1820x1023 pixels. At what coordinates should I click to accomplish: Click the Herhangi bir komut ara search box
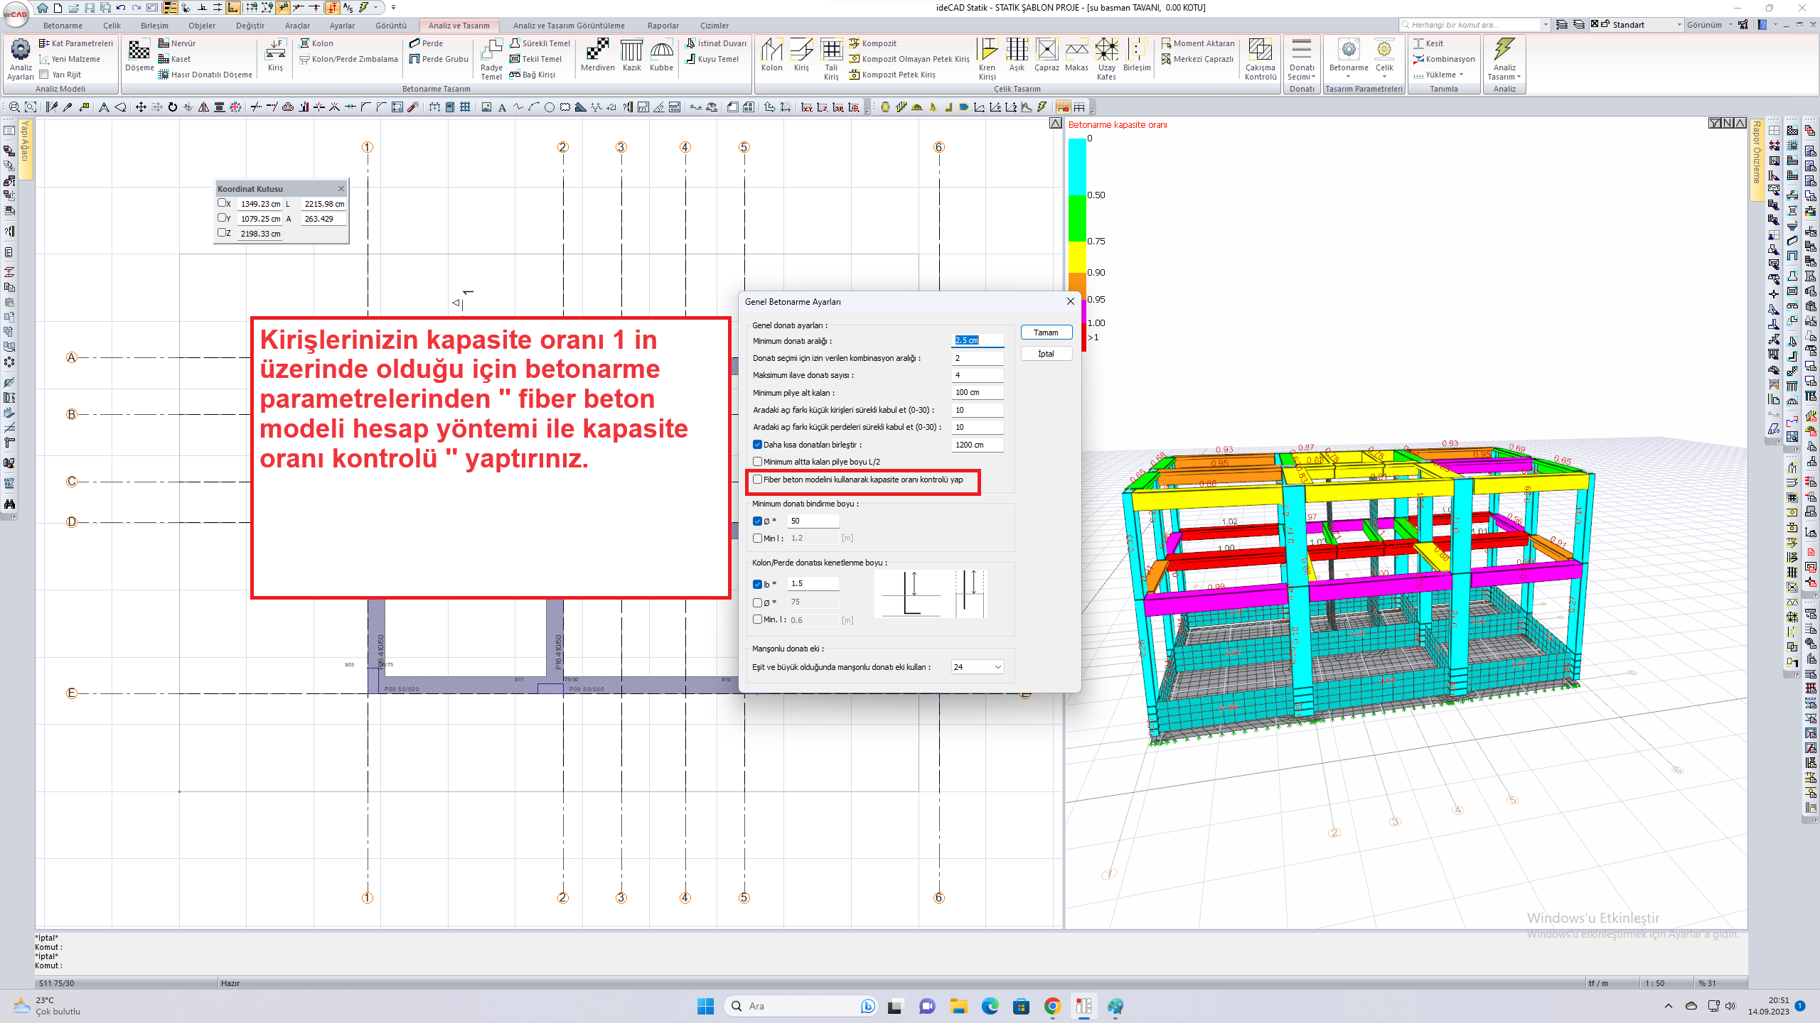click(x=1470, y=25)
